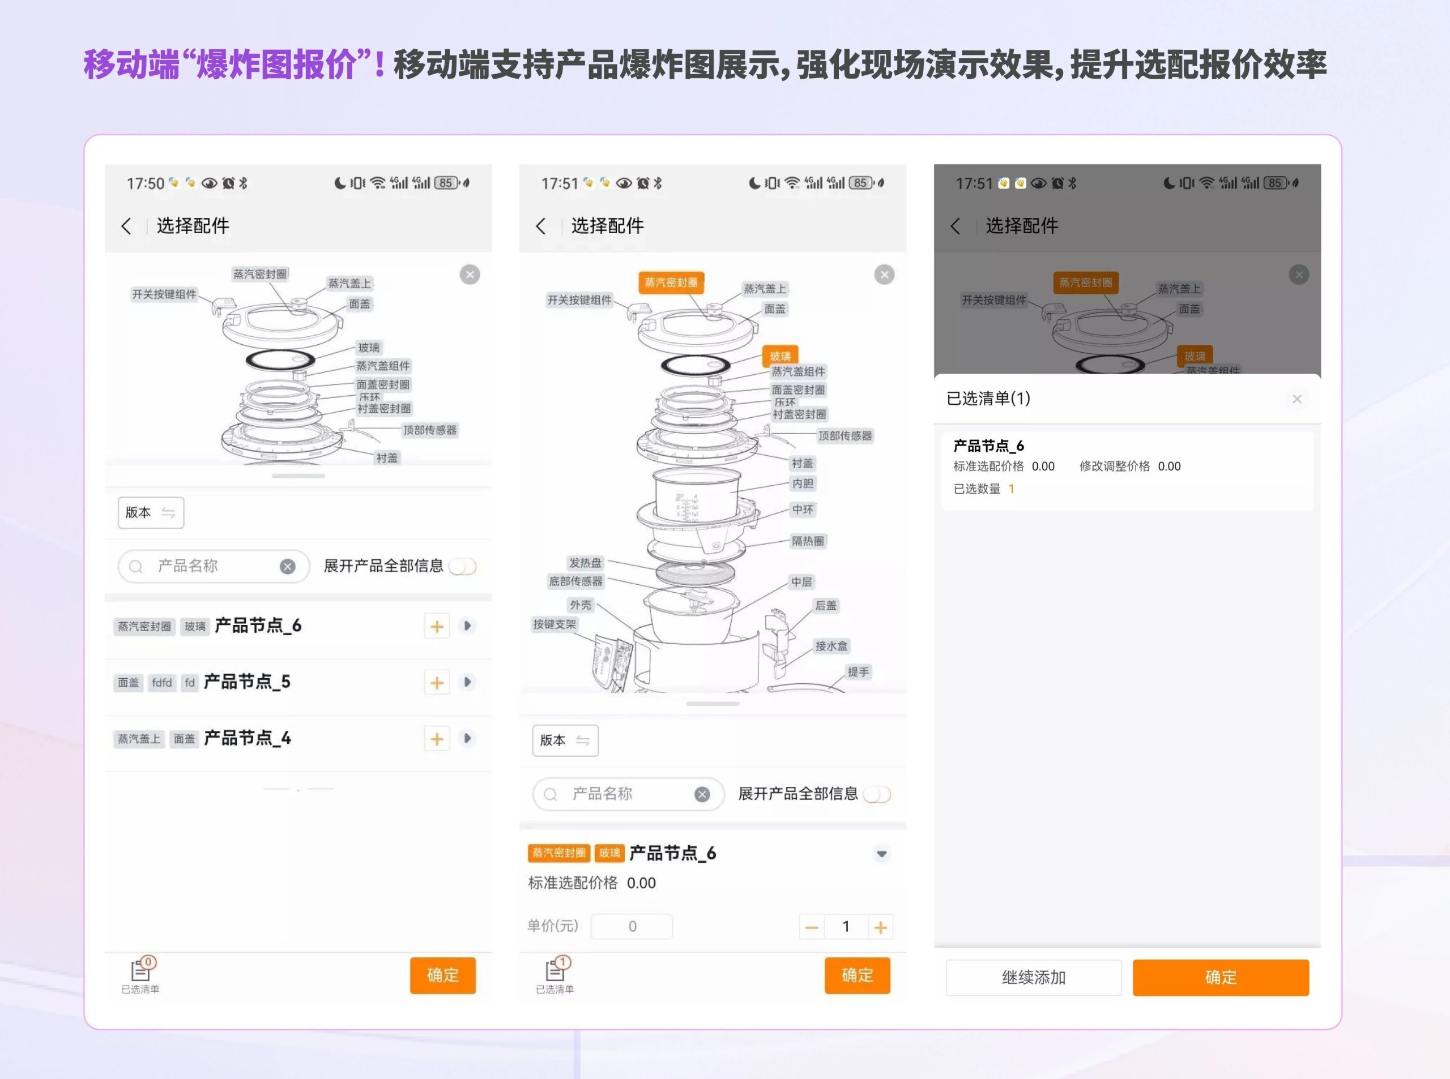Add 产品节点_6 with plus icon
This screenshot has height=1079, width=1450.
[437, 626]
